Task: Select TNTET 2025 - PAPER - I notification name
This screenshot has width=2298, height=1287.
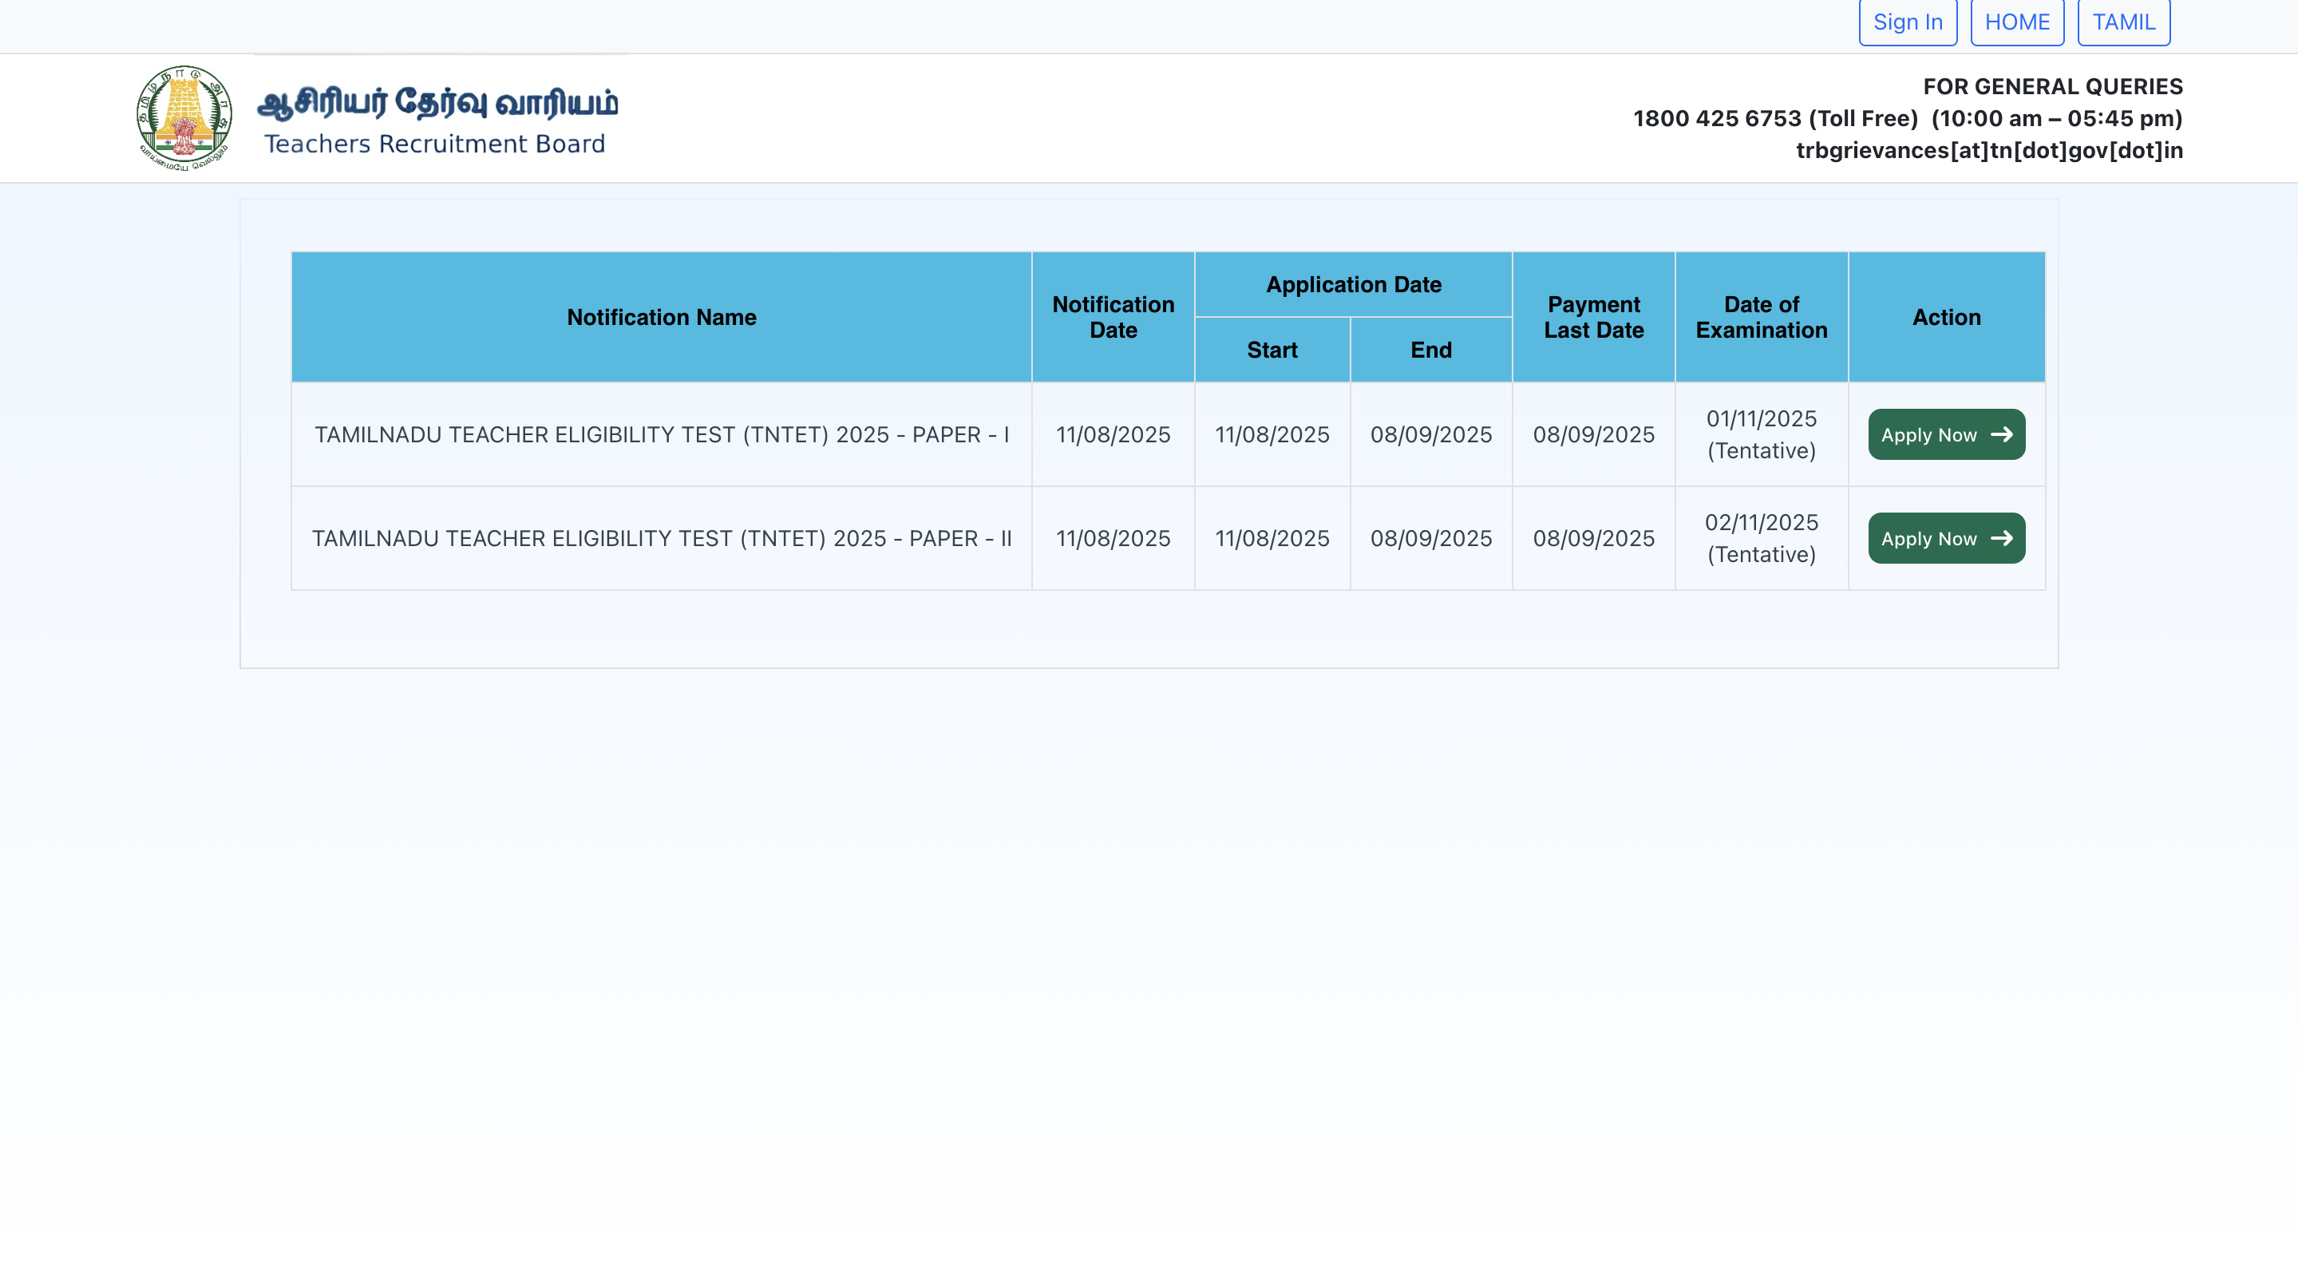Action: 662,434
